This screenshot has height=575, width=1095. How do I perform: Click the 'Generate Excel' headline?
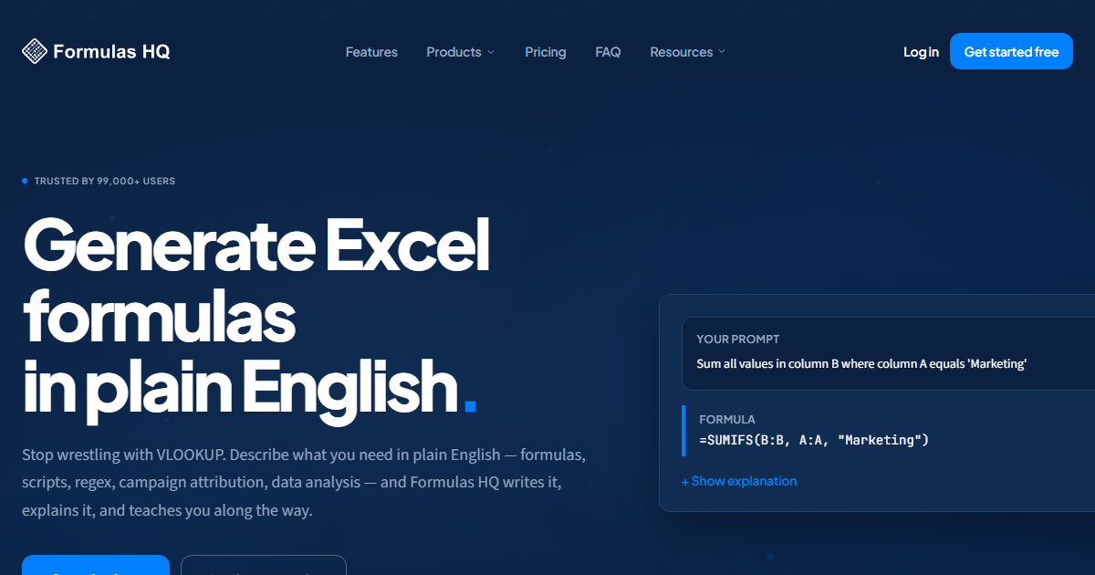256,245
